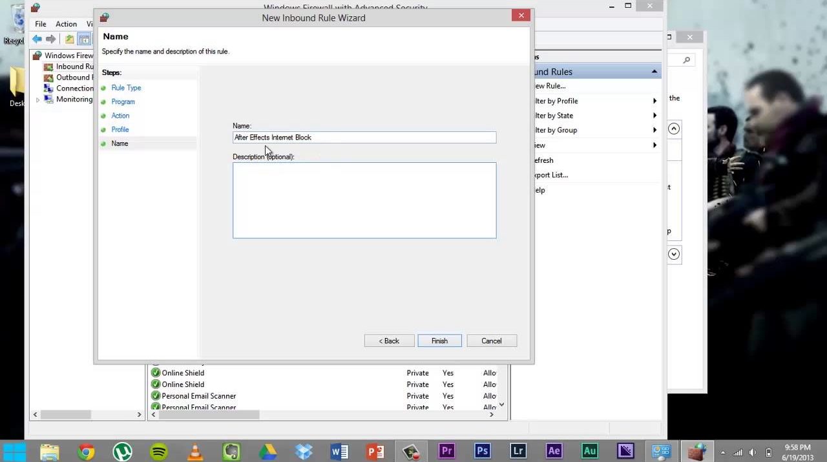Select Outbound Rules firewall icon in tree
The width and height of the screenshot is (827, 462).
(48, 78)
